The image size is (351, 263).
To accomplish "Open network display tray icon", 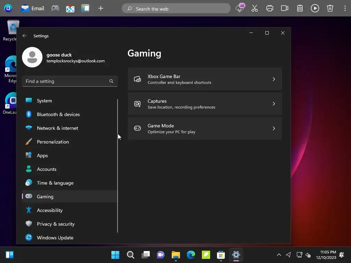I will coord(299,255).
